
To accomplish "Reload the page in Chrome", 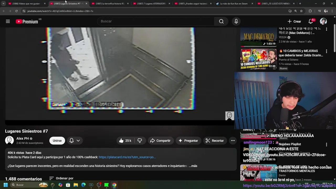I will [x=16, y=11].
